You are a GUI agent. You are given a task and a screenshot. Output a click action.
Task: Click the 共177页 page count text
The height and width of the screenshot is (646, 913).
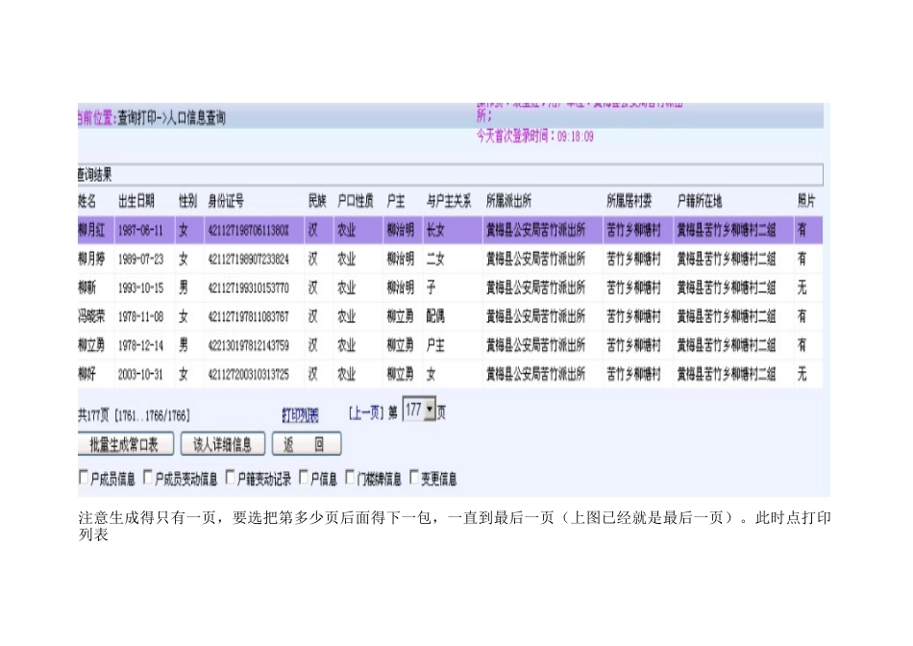[x=94, y=415]
